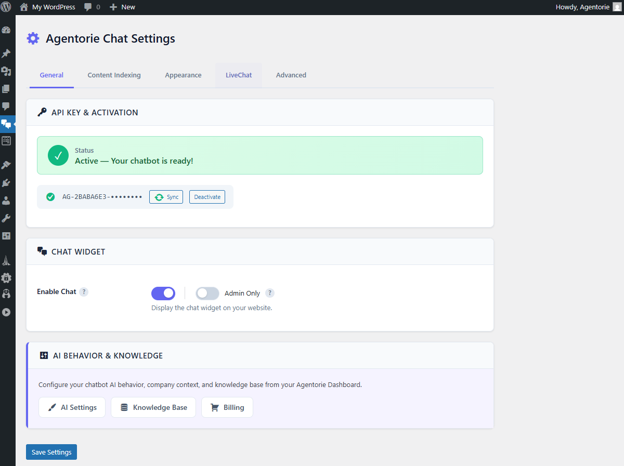Open the LiveChat settings tab
The height and width of the screenshot is (466, 624).
tap(238, 75)
